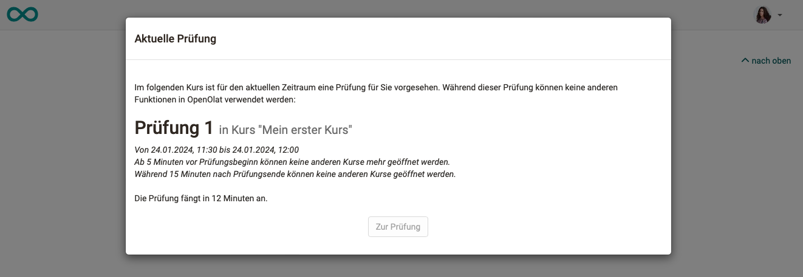Expand the user menu caret

click(x=780, y=15)
